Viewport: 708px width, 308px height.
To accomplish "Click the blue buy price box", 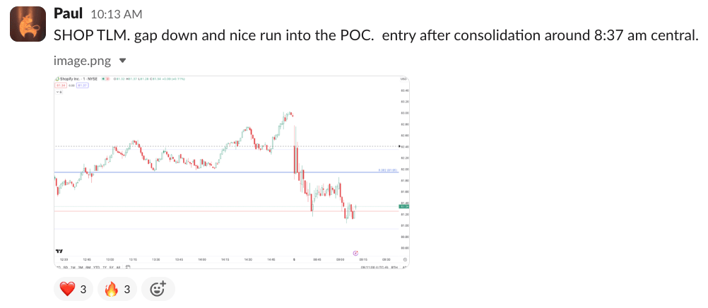I will tap(82, 85).
